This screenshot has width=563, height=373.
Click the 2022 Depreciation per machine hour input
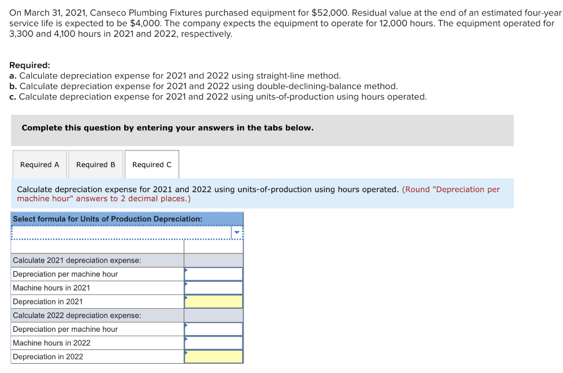[x=214, y=329]
